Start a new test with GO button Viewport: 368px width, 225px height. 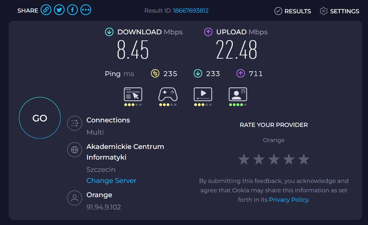point(39,118)
